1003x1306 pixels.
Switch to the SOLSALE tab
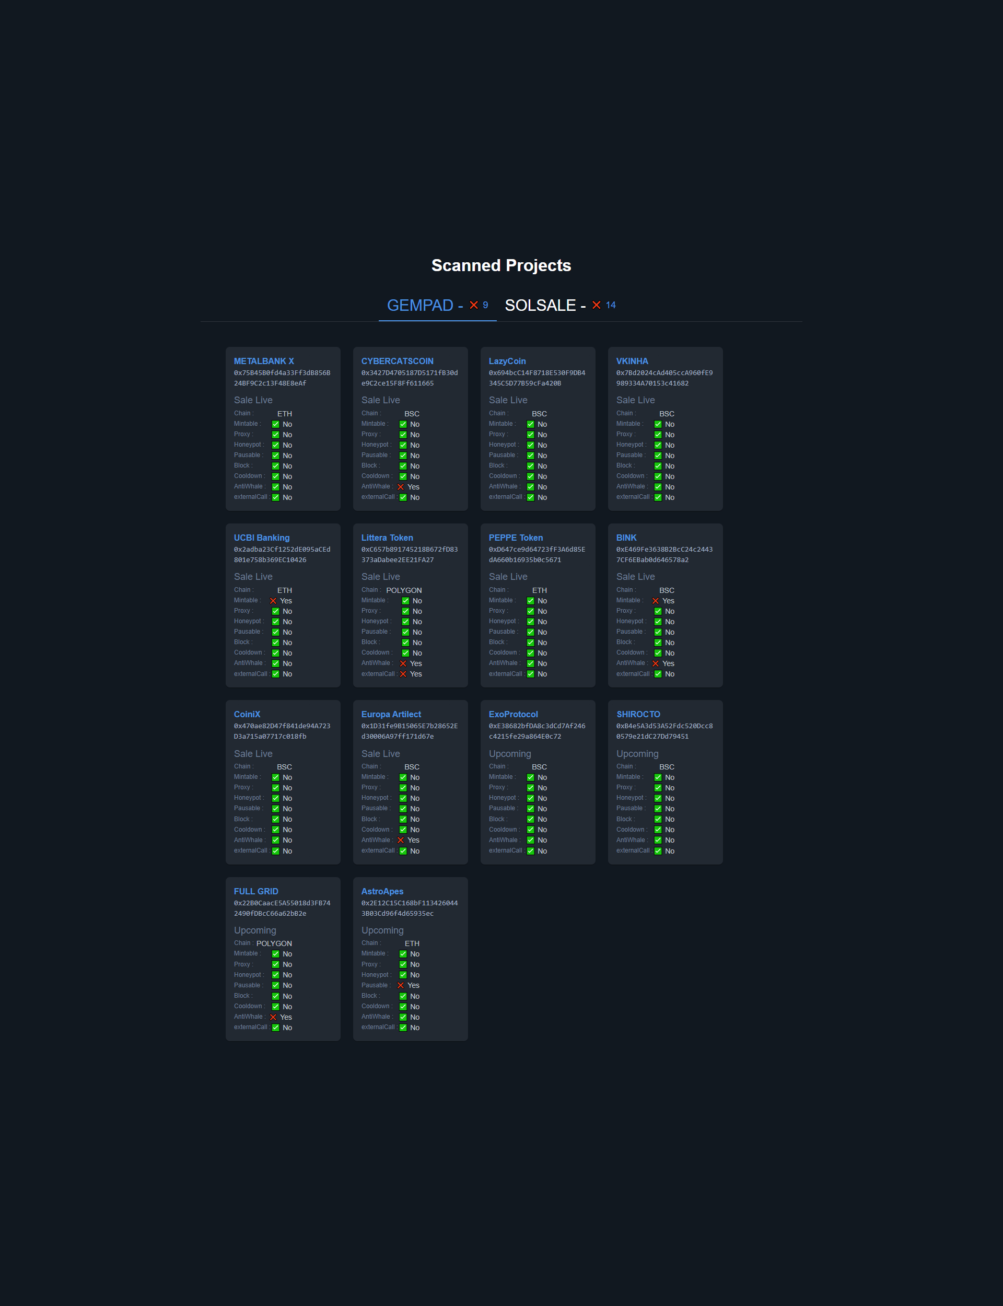tap(540, 306)
